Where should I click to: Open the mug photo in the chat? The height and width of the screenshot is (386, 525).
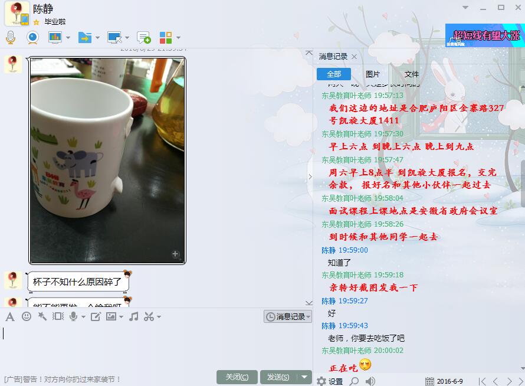pyautogui.click(x=107, y=161)
